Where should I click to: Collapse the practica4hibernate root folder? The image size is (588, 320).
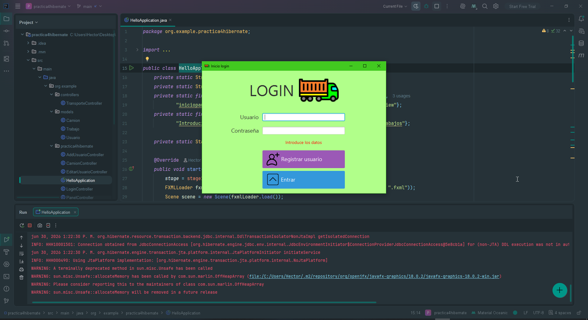click(22, 35)
